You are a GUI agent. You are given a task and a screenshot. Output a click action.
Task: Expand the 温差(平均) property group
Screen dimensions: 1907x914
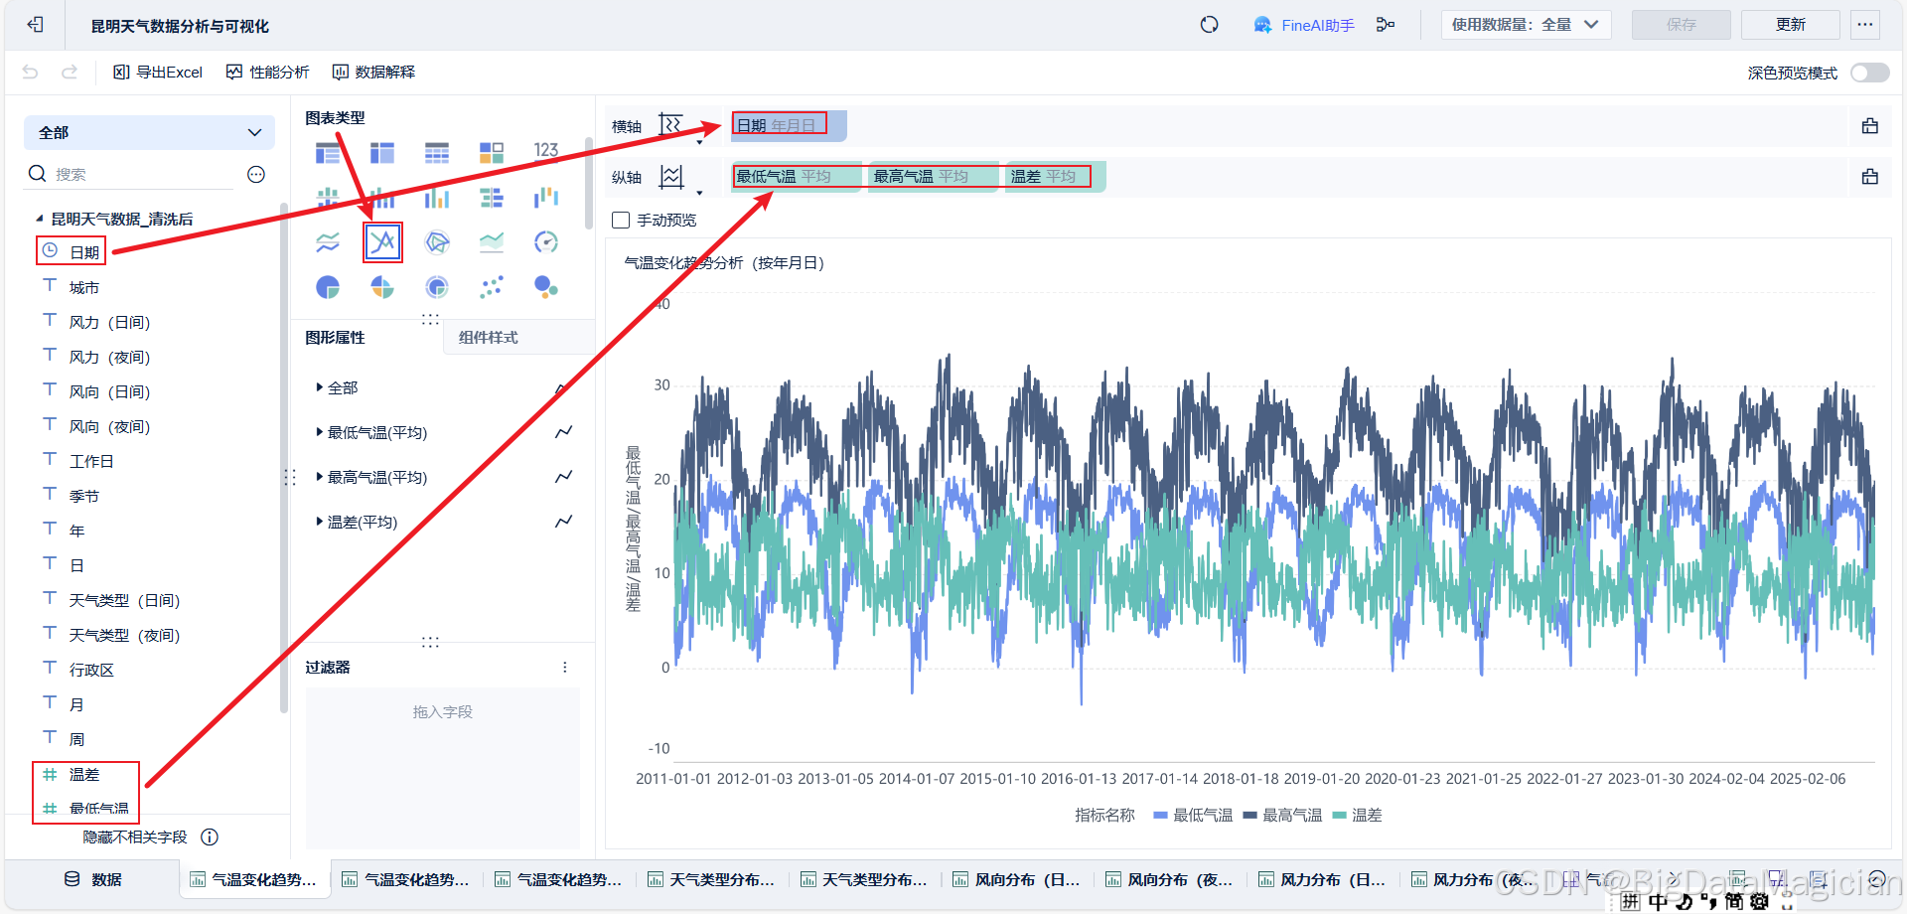tap(319, 522)
